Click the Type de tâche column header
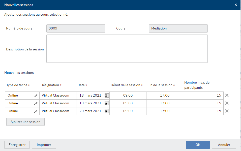This screenshot has width=241, height=151. [x=18, y=85]
